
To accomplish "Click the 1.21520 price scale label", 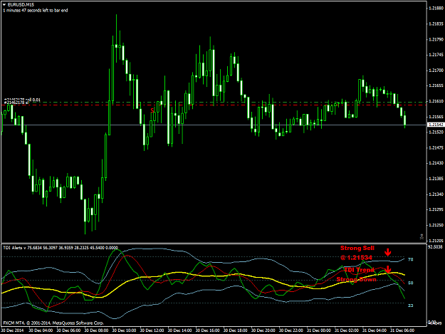I will coord(436,132).
